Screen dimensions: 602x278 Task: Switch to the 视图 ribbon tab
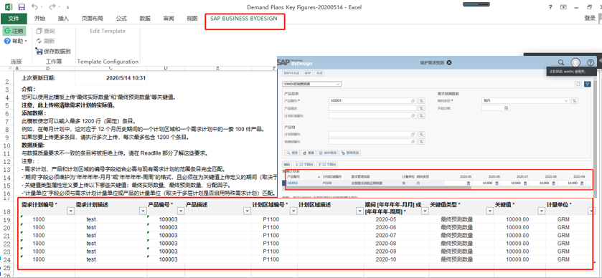[192, 19]
